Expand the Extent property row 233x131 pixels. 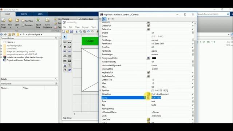click(x=100, y=36)
